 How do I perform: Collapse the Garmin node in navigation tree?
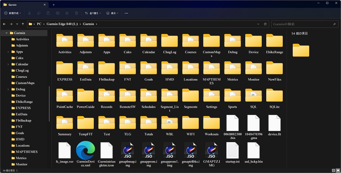point(6,33)
